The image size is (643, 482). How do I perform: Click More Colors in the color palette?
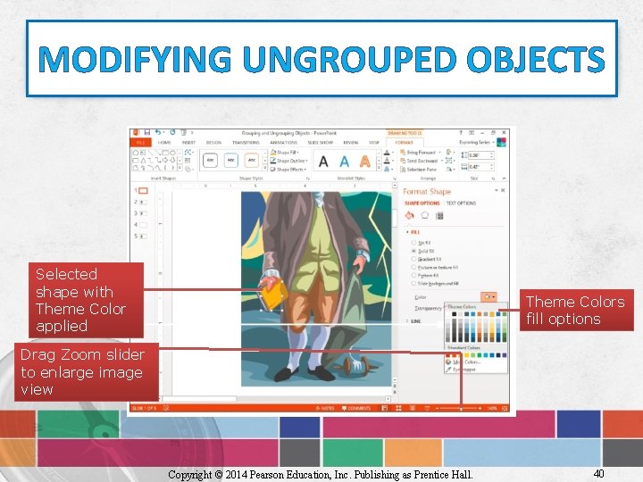(x=463, y=362)
